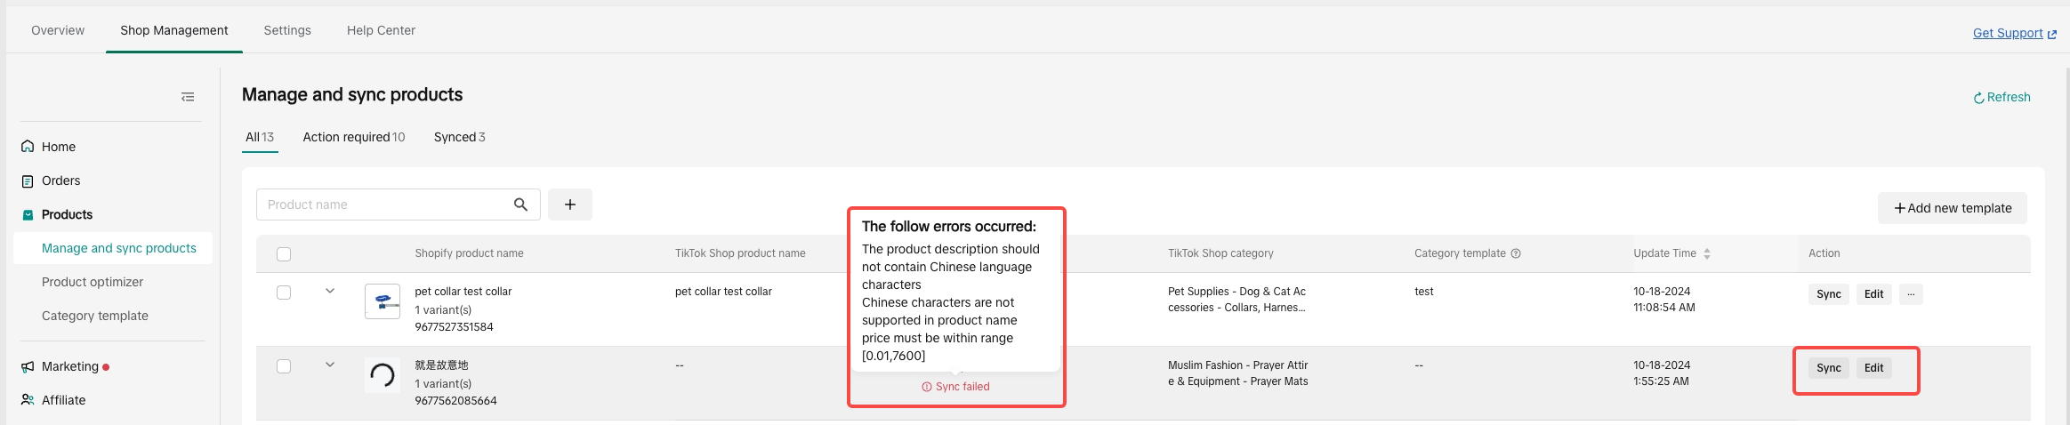Collapse the sidebar menu icon
Image resolution: width=2070 pixels, height=425 pixels.
tap(188, 97)
